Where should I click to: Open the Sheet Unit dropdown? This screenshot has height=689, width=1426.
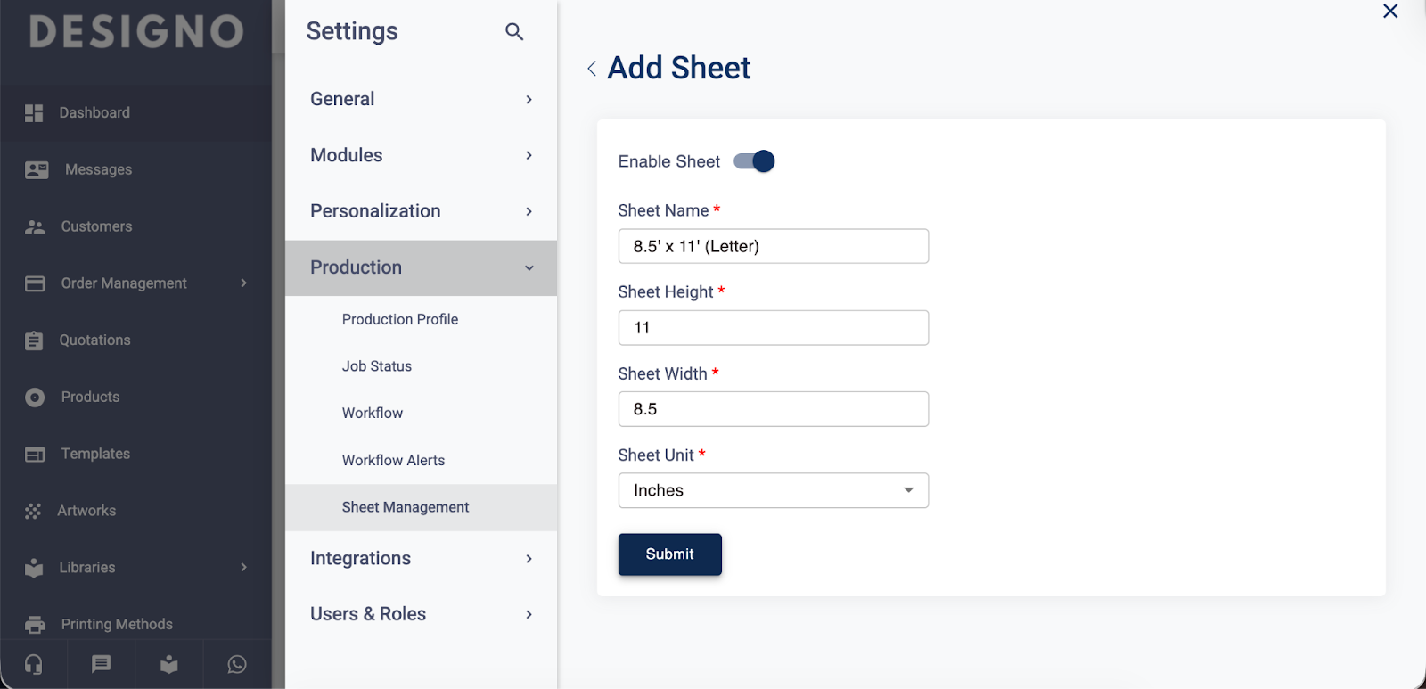773,490
